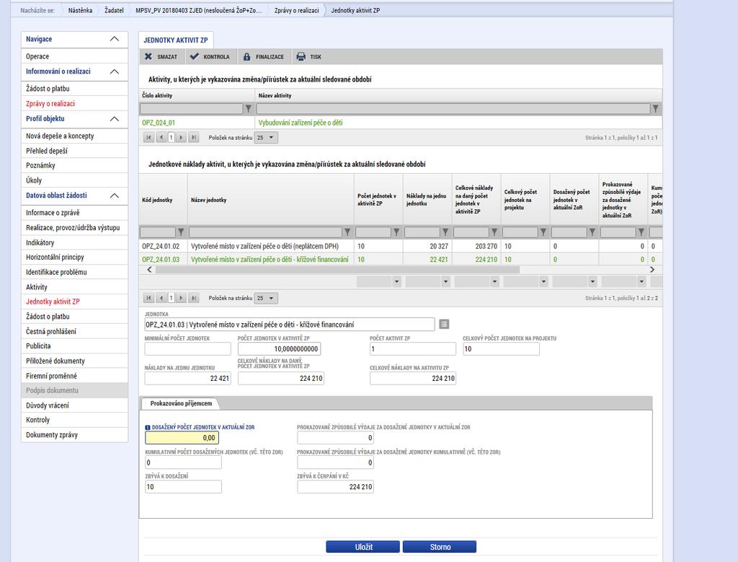Open Přiložené dokumenty in the sidebar
Viewport: 738px width, 562px height.
[74, 361]
